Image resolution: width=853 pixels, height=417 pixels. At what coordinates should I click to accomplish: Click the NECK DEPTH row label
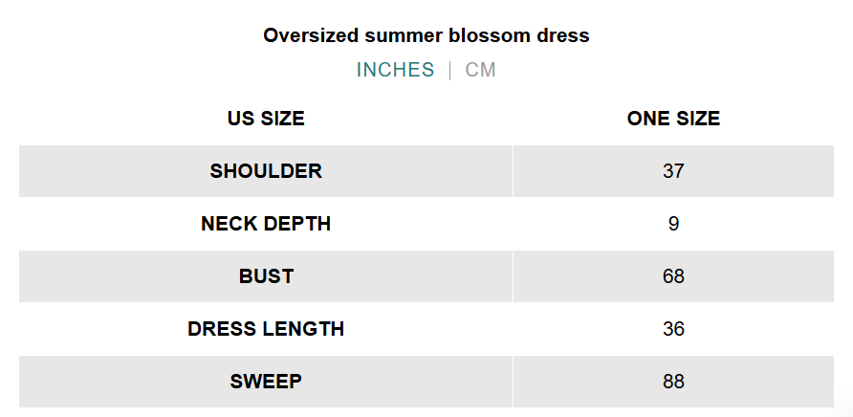coord(266,224)
